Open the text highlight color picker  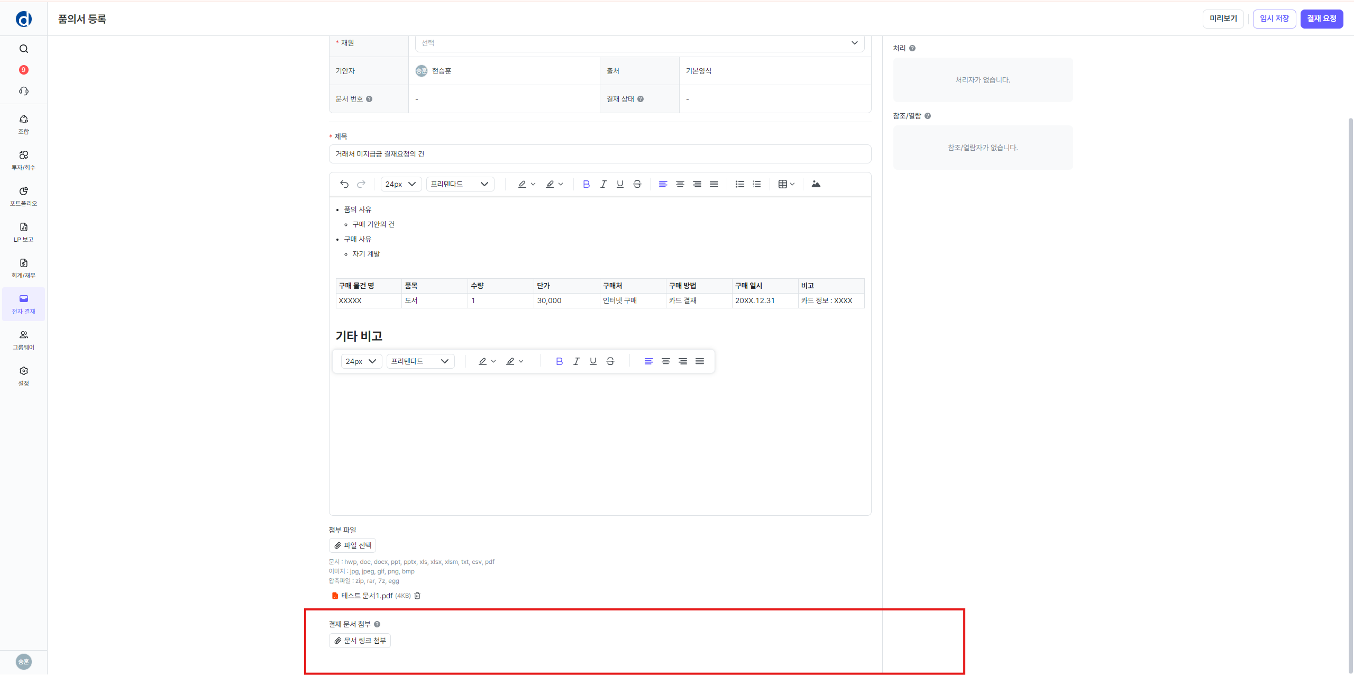(x=554, y=184)
